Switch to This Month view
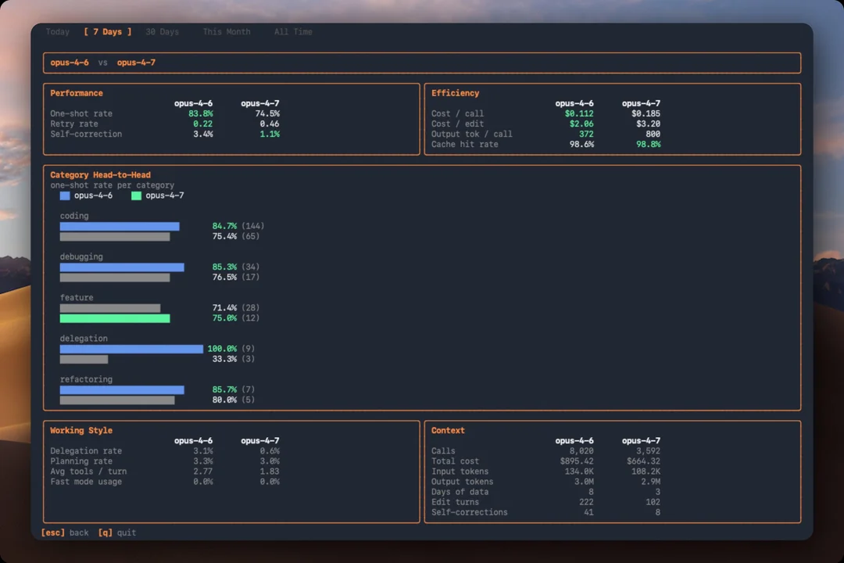 click(227, 32)
